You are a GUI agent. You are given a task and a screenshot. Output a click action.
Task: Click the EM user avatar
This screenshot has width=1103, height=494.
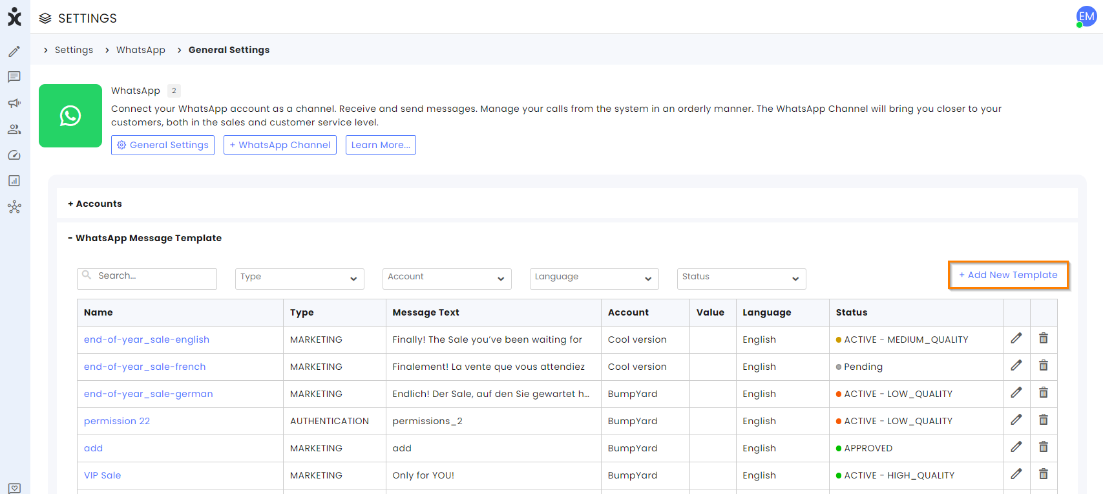(1086, 17)
